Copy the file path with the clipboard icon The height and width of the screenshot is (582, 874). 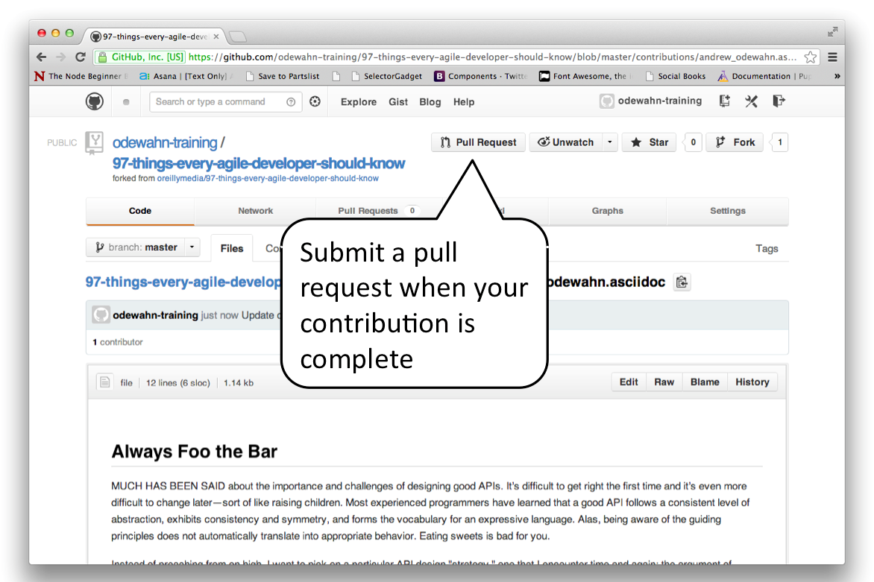tap(682, 282)
